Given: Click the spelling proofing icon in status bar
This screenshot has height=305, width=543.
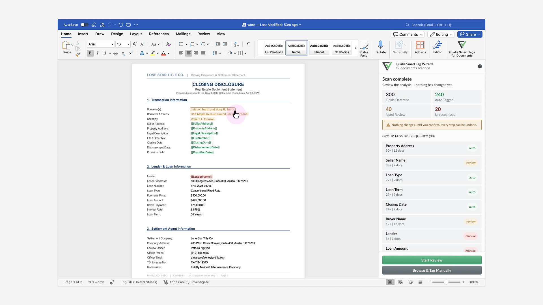Looking at the screenshot, I should pyautogui.click(x=112, y=282).
